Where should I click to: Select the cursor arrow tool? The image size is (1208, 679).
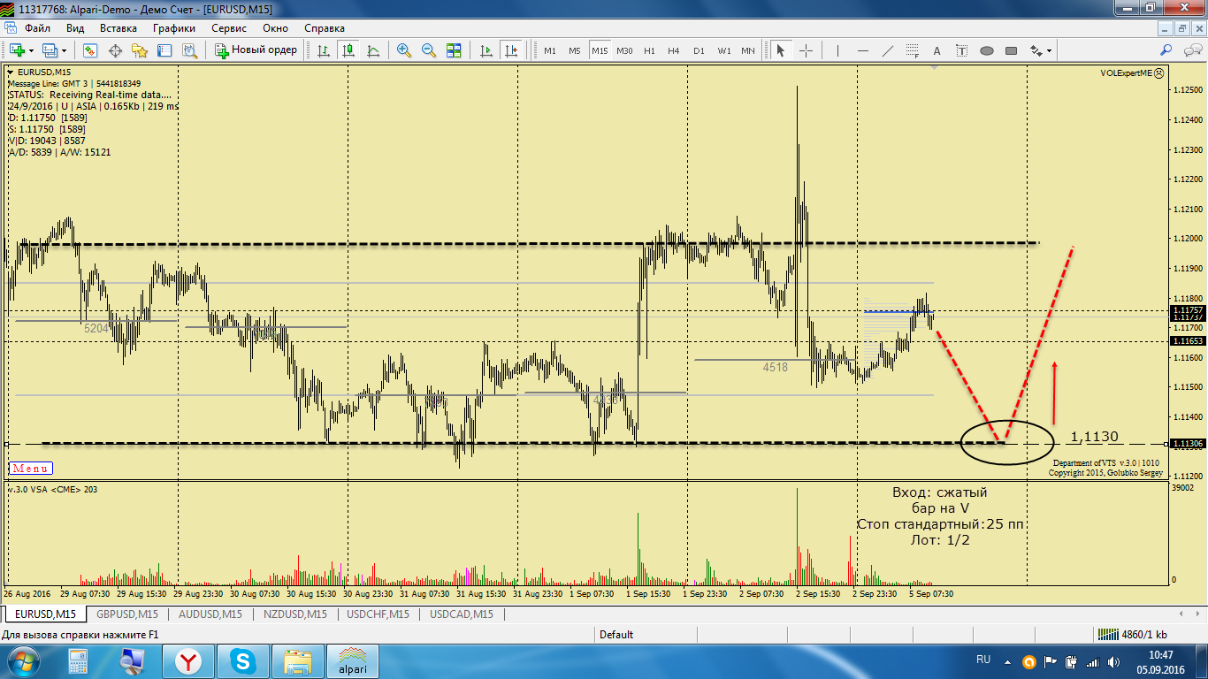point(781,50)
